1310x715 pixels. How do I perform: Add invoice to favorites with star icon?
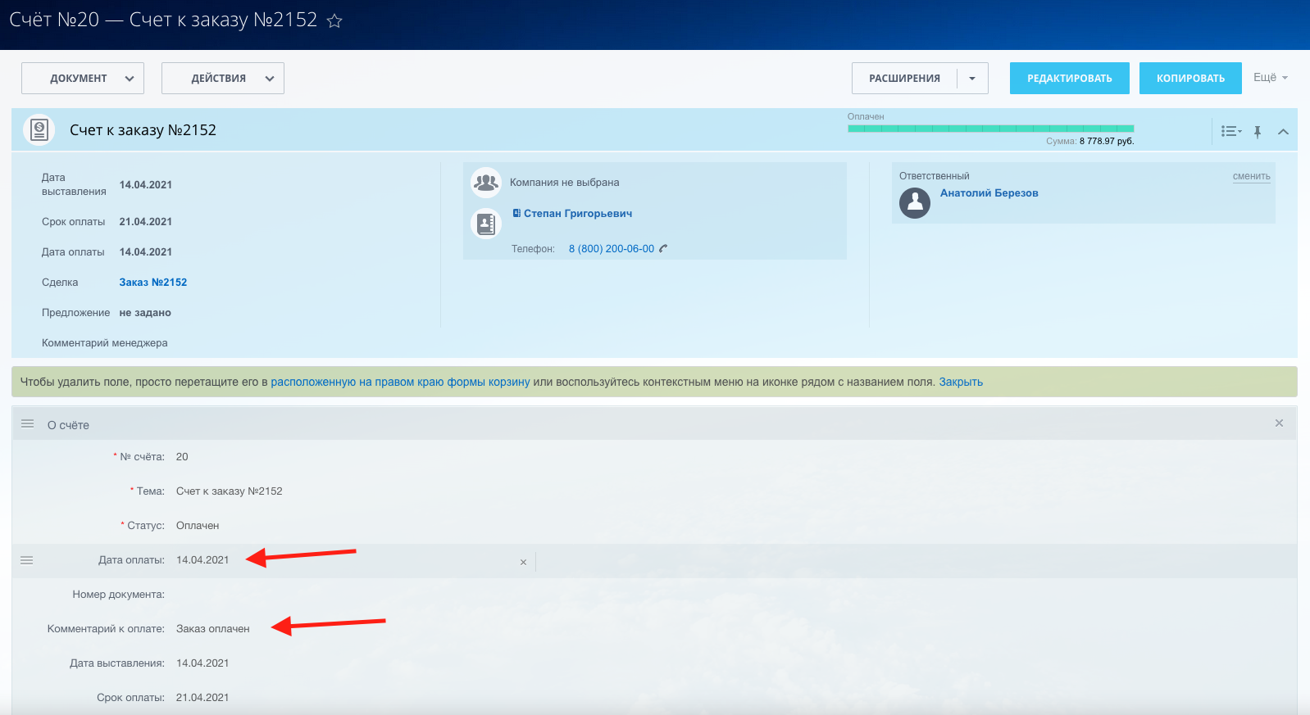[334, 21]
